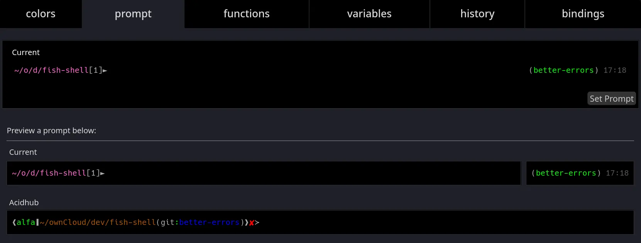Choose the Acidhub prompt preview
The width and height of the screenshot is (641, 243).
click(320, 222)
